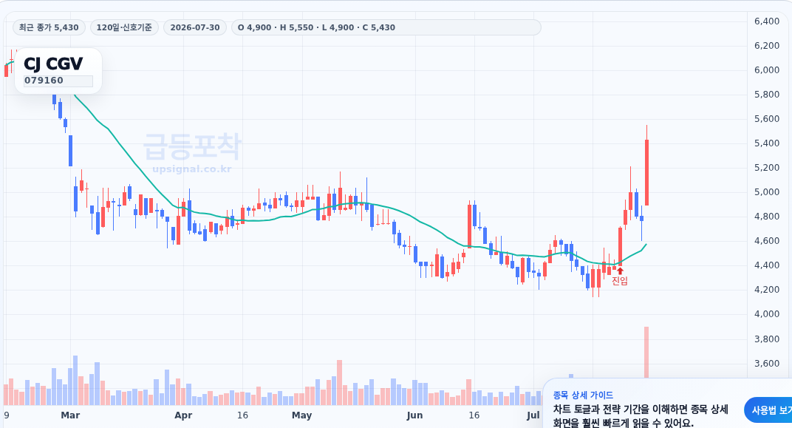Click the Apr label on time axis
Image resolution: width=792 pixels, height=428 pixels.
[183, 415]
